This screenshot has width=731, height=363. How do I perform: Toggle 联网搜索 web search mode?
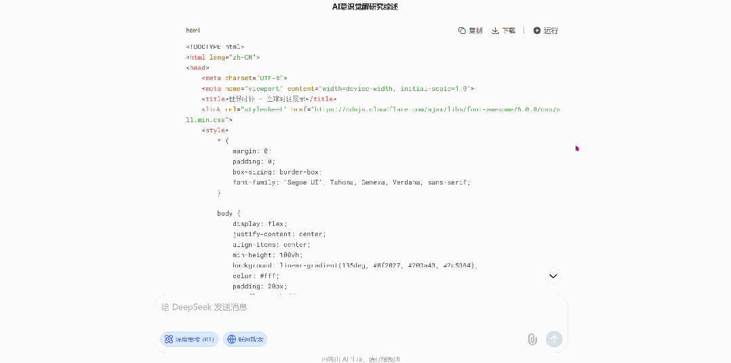[x=245, y=339]
